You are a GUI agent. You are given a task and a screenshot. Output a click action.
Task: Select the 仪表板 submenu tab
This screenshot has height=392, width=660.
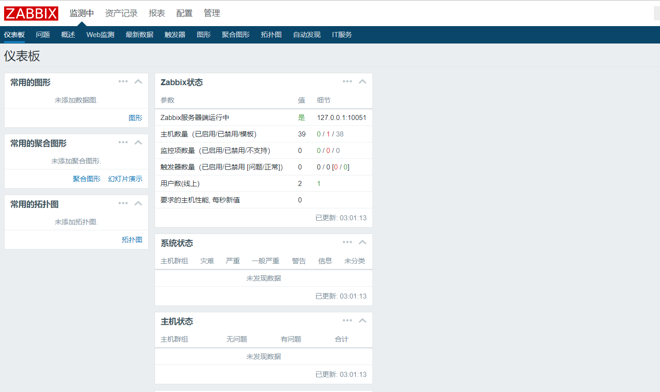[14, 35]
